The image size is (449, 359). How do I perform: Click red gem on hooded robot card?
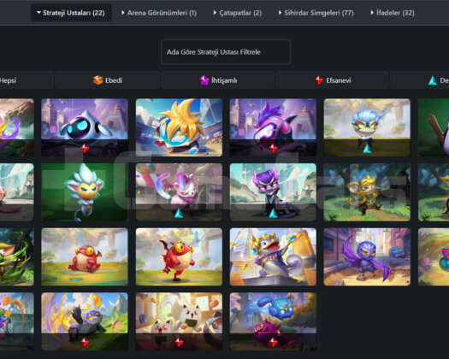85,148
